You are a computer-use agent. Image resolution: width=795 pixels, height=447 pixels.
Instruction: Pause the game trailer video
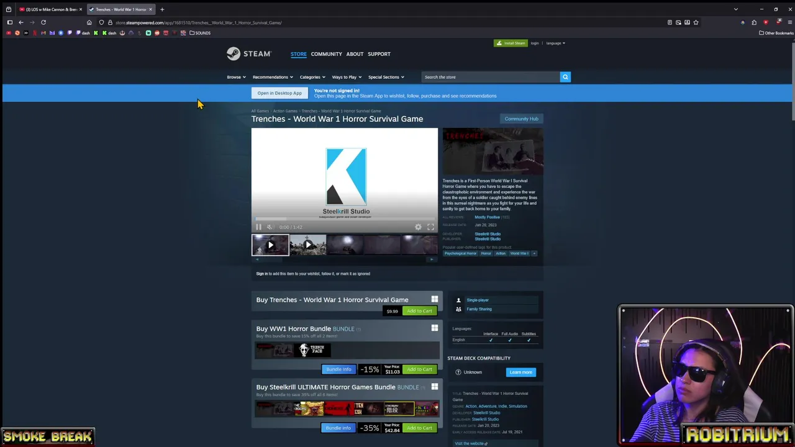click(259, 227)
